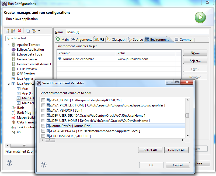Click the variables list scroll up arrow
The height and width of the screenshot is (176, 216).
tap(187, 100)
